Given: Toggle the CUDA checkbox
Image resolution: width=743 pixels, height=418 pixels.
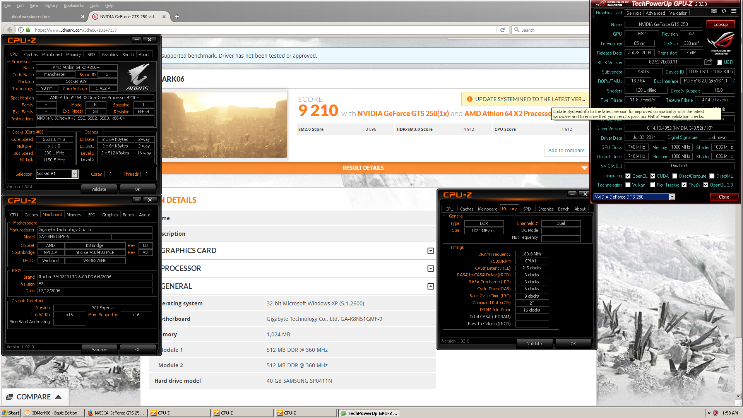Looking at the screenshot, I should coord(653,176).
